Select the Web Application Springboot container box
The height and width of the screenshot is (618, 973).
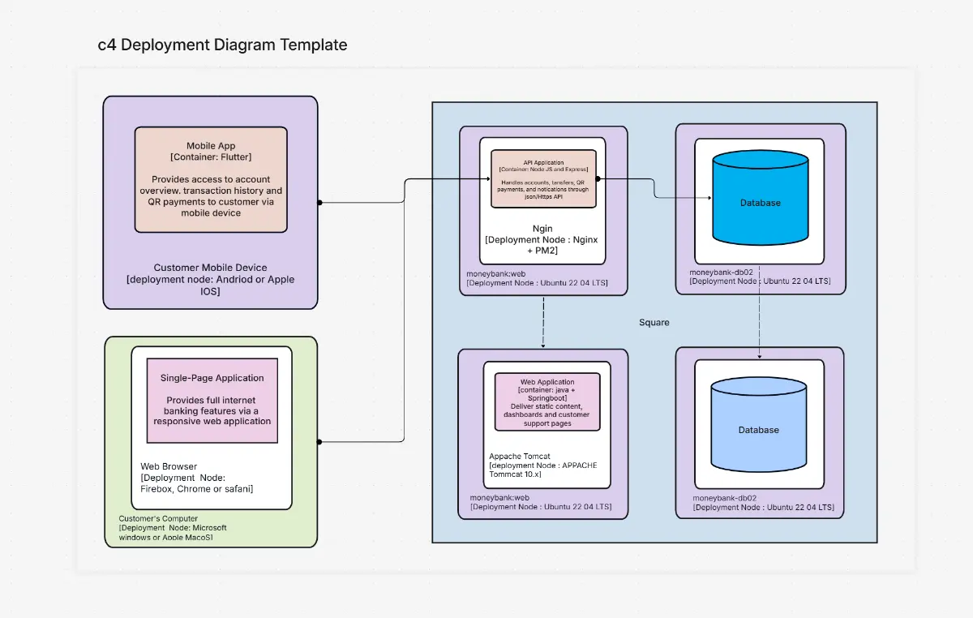click(x=547, y=402)
